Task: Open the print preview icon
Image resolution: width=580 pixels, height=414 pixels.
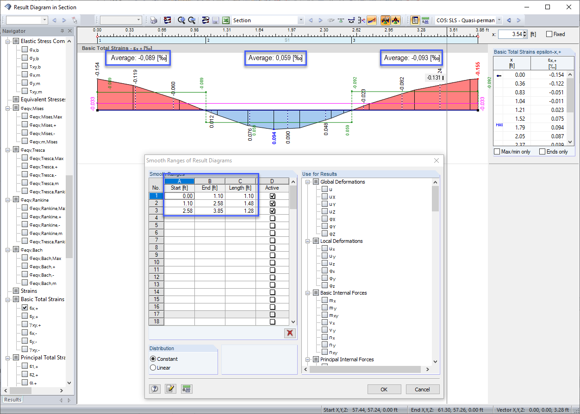Action: point(153,20)
